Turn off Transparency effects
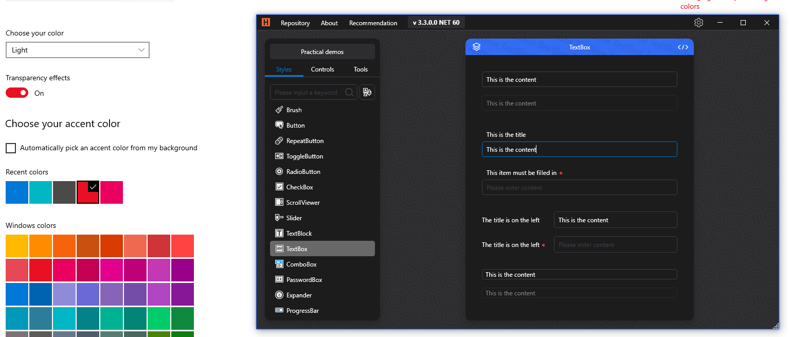 [16, 93]
